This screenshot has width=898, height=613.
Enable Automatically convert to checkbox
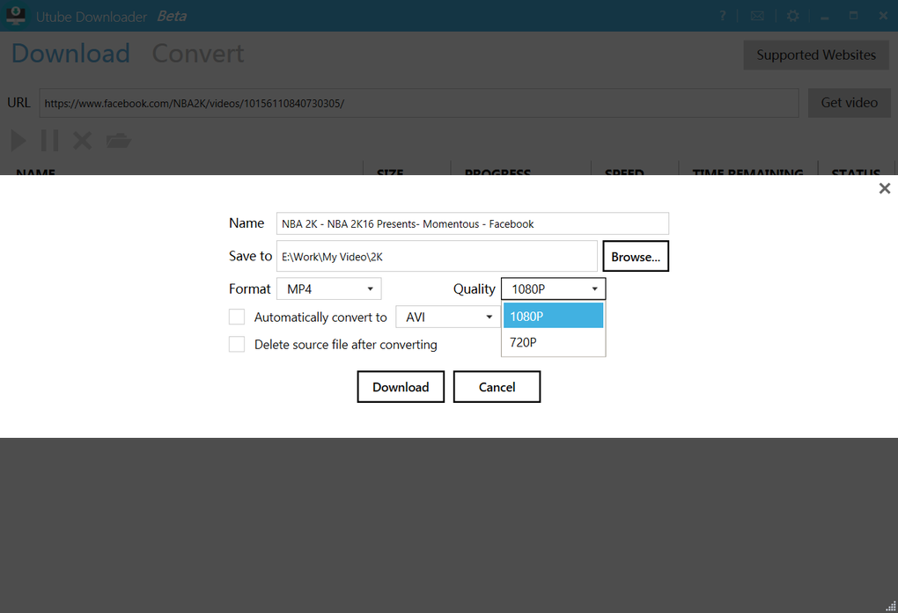(x=237, y=317)
